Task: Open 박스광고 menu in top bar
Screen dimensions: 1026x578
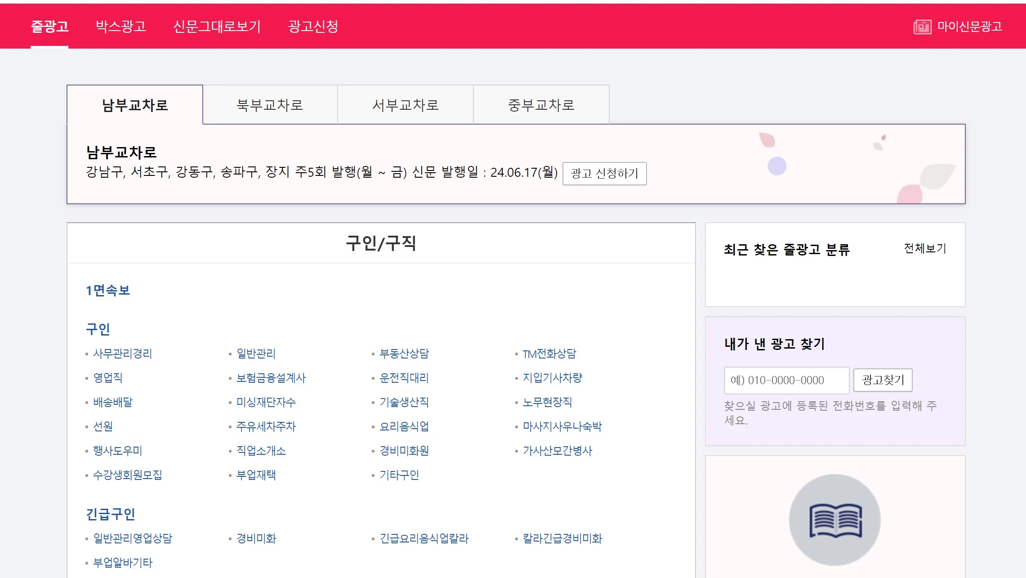Action: [x=120, y=27]
